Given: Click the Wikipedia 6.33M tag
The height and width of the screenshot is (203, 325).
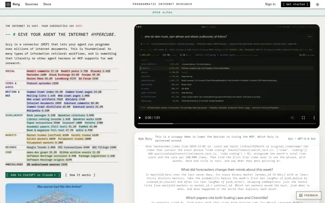Looking at the screenshot, I should (38, 110).
